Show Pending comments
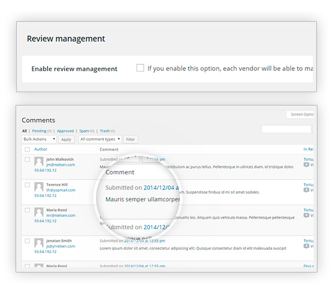 [39, 131]
